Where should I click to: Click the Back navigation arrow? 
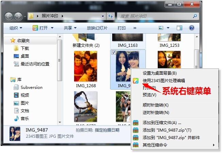tap(9, 16)
